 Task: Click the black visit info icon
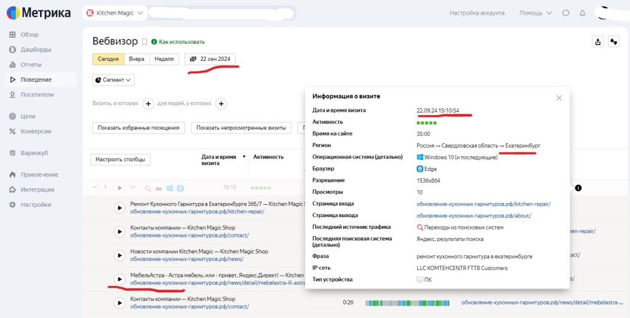pyautogui.click(x=578, y=188)
